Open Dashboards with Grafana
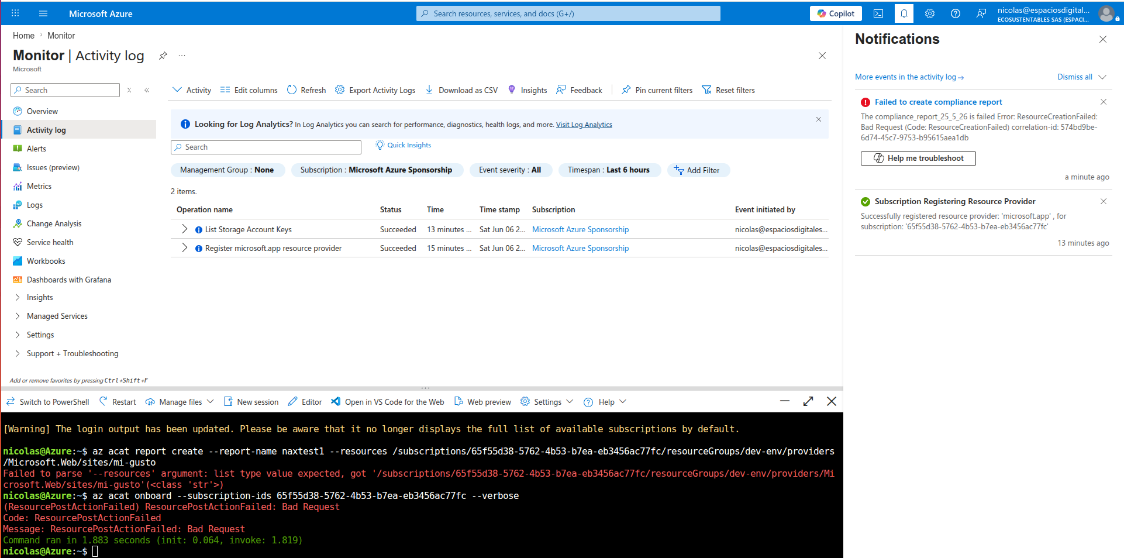Screen dimensions: 1124x558 69,280
